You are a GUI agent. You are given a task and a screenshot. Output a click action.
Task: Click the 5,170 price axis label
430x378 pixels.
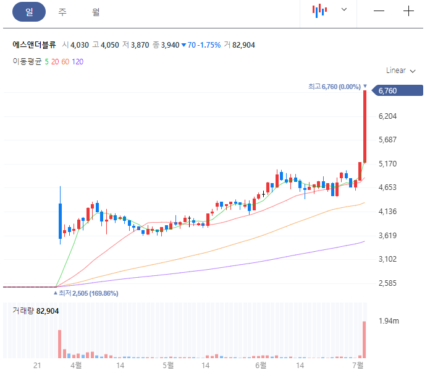point(387,164)
